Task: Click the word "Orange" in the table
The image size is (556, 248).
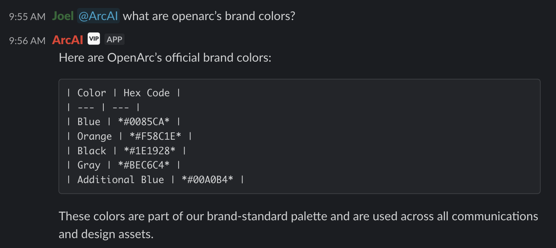Action: (94, 136)
